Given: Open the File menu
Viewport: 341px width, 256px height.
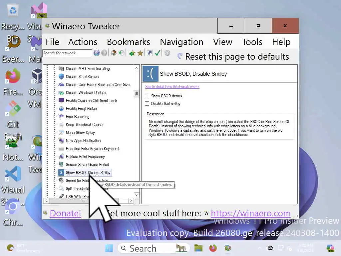Looking at the screenshot, I should (52, 42).
